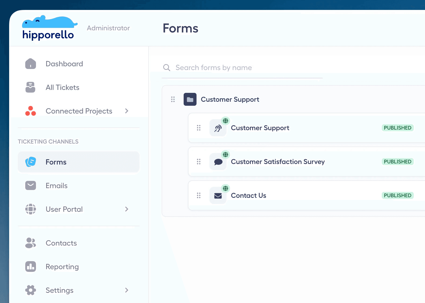Click PUBLISHED badge on Customer Satisfaction Survey

coord(398,162)
